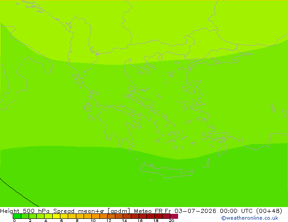Click the 'Meteo FR' model name text
The width and height of the screenshot is (288, 222).
coord(148,211)
